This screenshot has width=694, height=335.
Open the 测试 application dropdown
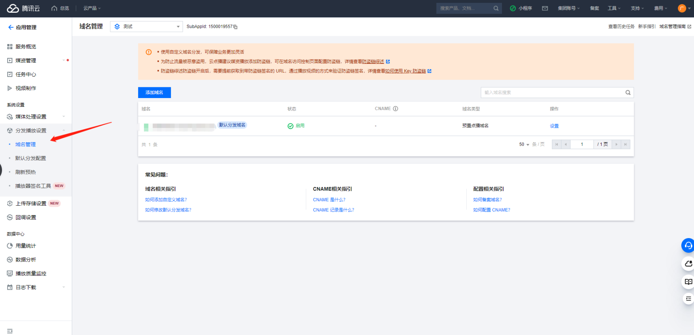click(x=146, y=27)
